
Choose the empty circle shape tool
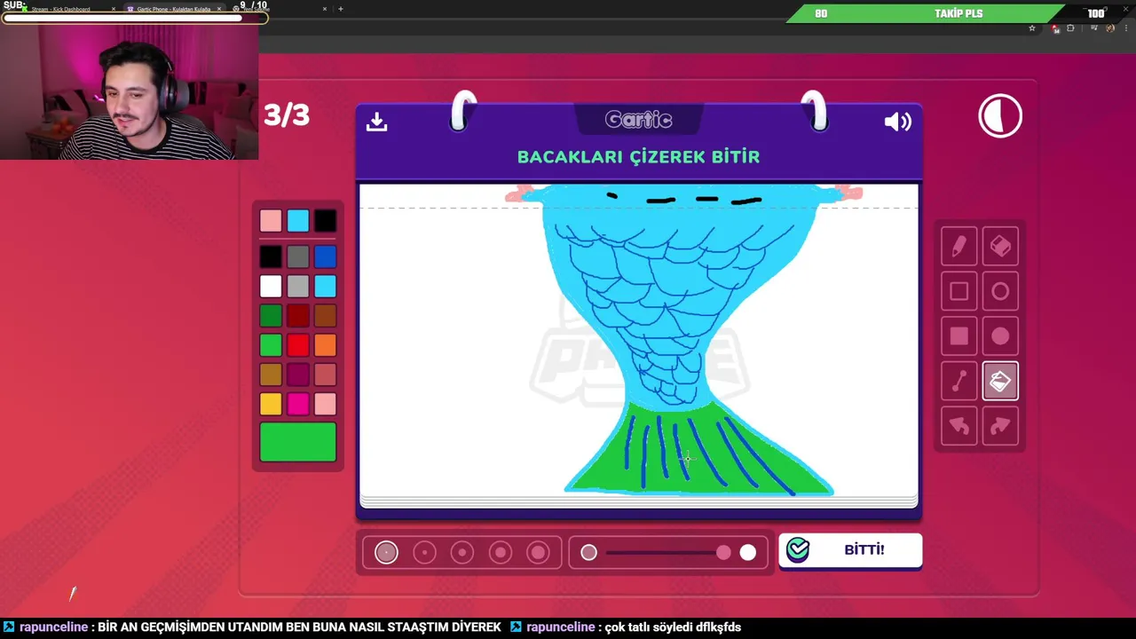pos(1000,291)
